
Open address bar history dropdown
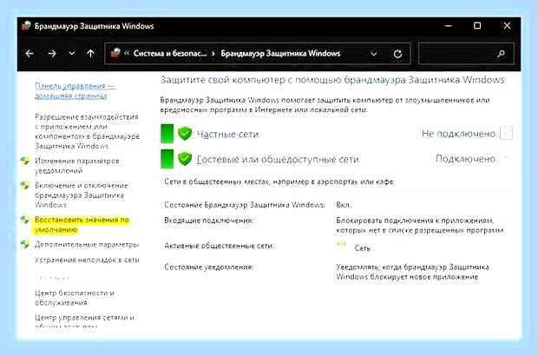pos(374,54)
